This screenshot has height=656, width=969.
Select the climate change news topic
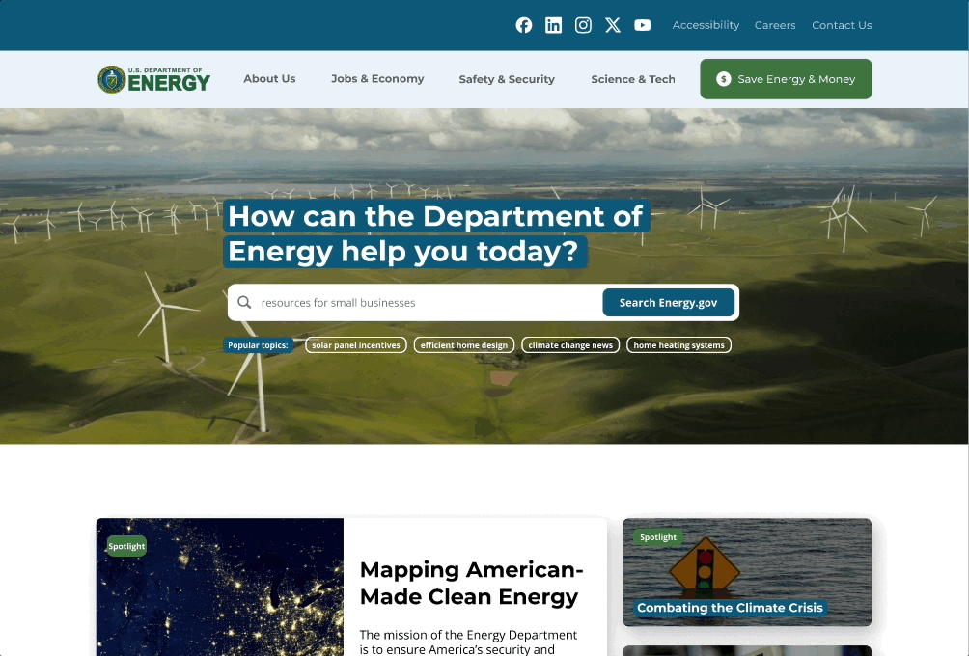570,345
